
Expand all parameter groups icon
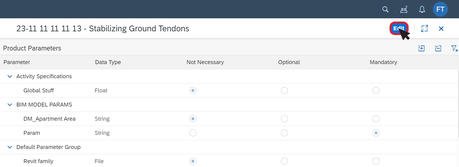click(x=421, y=48)
